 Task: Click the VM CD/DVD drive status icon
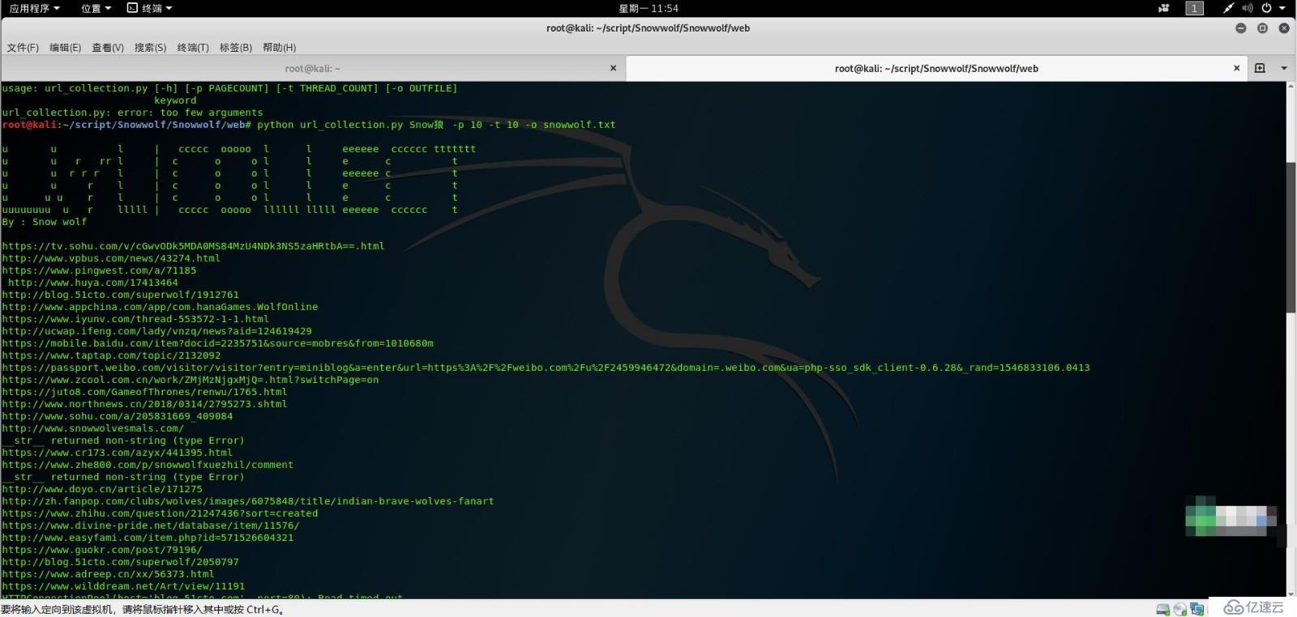click(1180, 609)
